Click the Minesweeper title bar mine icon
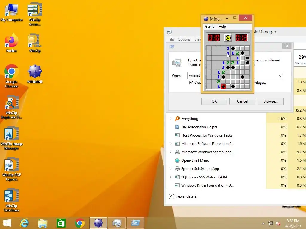306x229 pixels. tap(206, 19)
